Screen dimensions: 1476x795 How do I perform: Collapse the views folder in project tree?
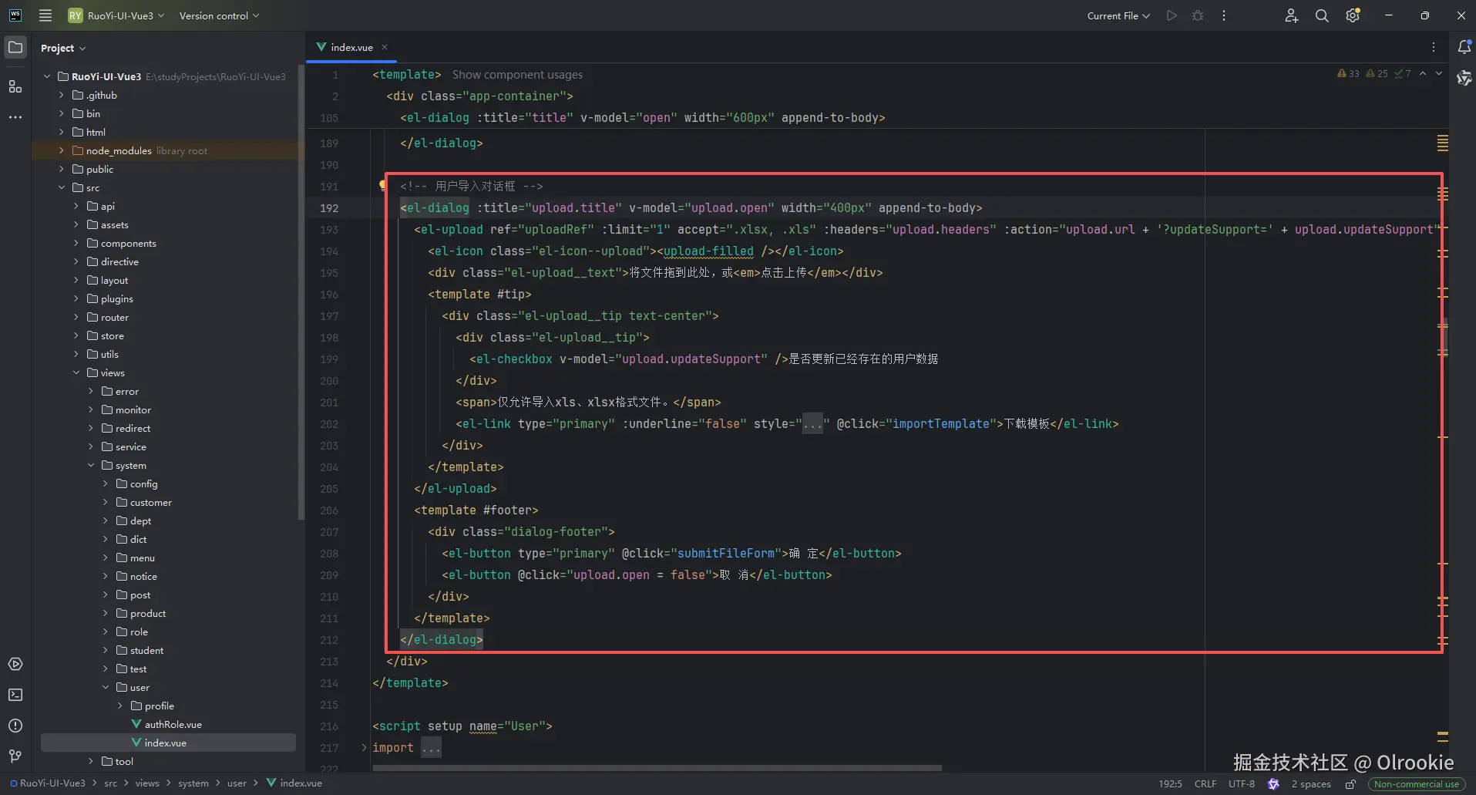(x=76, y=372)
